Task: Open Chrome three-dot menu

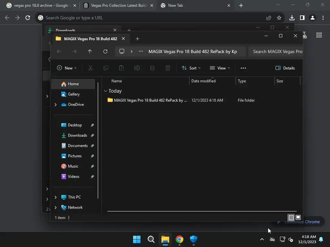Action: coord(323,18)
